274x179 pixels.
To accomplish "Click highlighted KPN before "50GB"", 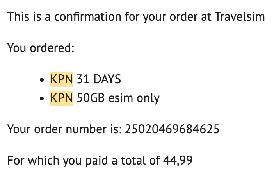I will coord(61,98).
